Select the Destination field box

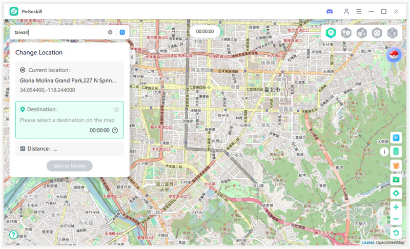pos(70,120)
